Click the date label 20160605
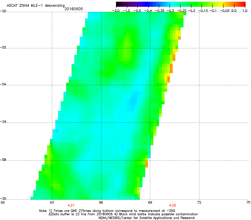 [x=74, y=9]
